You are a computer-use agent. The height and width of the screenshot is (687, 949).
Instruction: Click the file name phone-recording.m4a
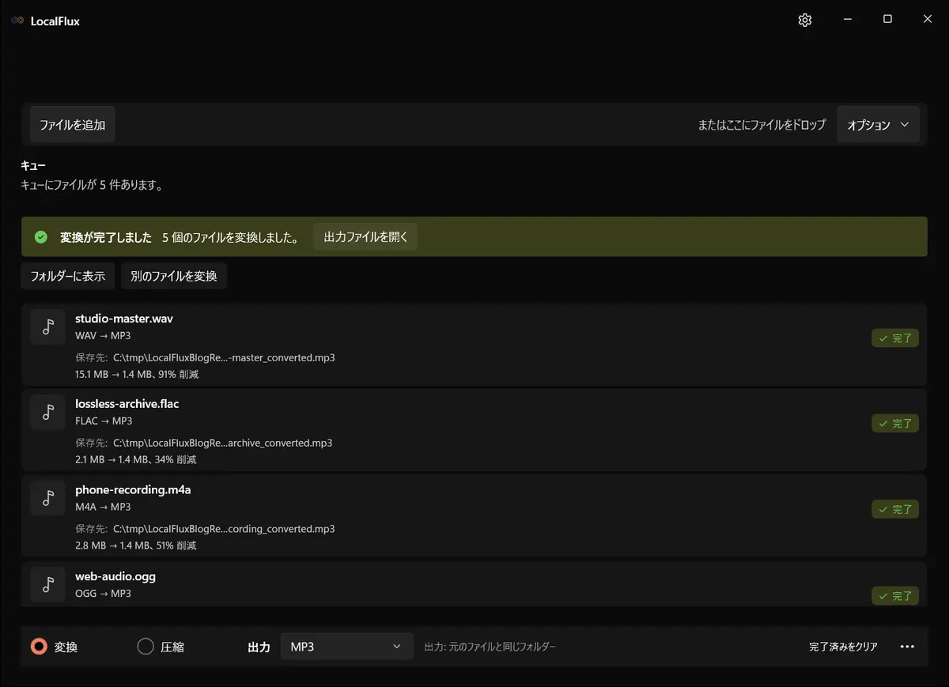133,490
